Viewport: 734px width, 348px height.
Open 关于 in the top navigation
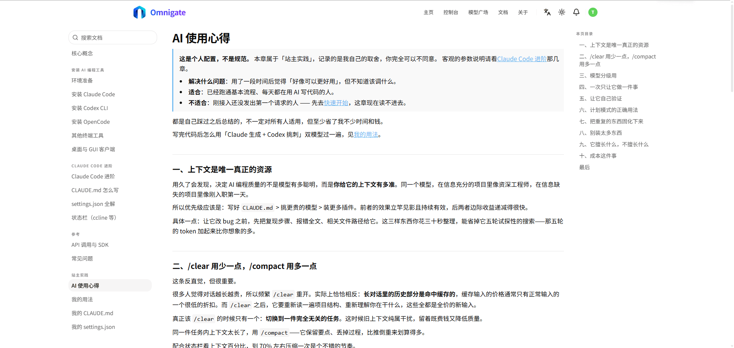(523, 12)
